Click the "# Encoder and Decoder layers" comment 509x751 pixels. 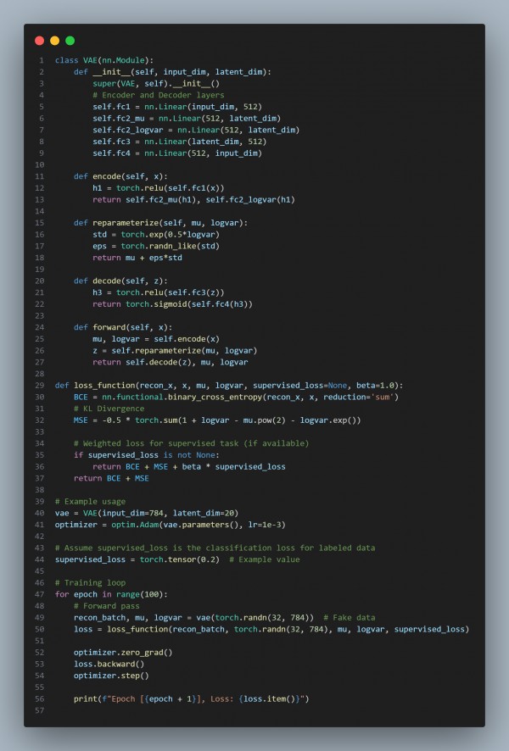pyautogui.click(x=158, y=95)
